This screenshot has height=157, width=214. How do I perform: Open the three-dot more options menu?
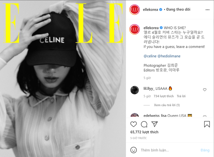point(207,10)
